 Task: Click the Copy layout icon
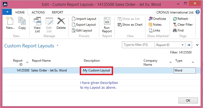(22, 23)
